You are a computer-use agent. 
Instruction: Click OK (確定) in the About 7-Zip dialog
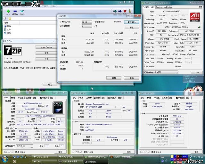(x=50, y=85)
